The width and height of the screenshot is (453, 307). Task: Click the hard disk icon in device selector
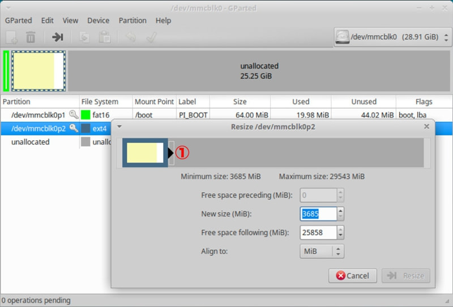point(343,37)
